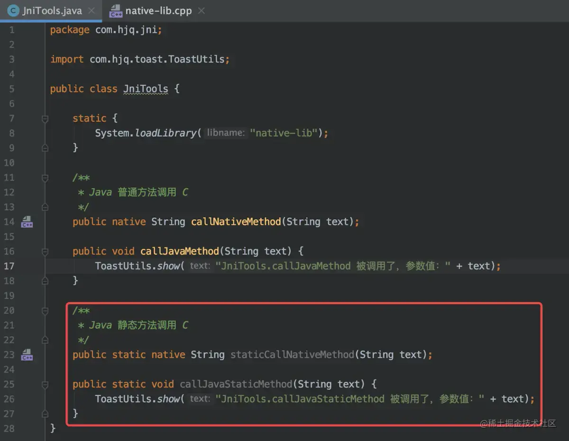Click the closing brace on line 28
The height and width of the screenshot is (441, 569).
tap(53, 429)
